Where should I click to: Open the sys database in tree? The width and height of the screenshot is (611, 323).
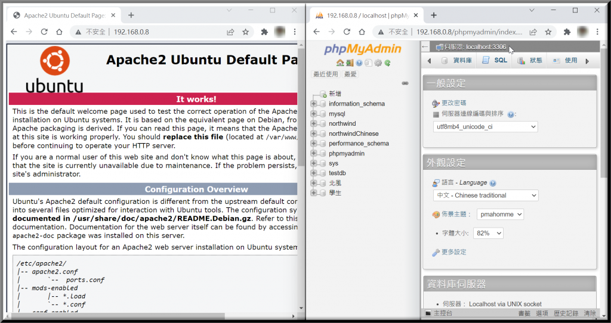point(333,163)
